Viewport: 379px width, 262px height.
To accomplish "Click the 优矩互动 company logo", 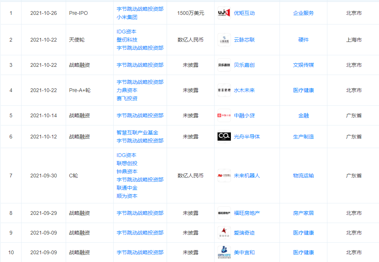I will pos(224,13).
